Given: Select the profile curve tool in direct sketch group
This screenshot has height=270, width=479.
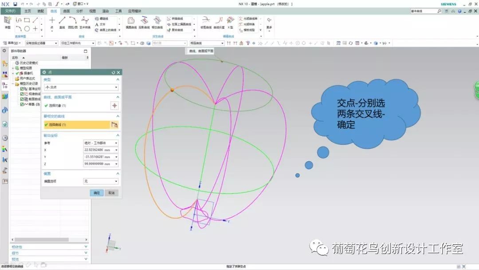Looking at the screenshot, I should click(x=18, y=20).
